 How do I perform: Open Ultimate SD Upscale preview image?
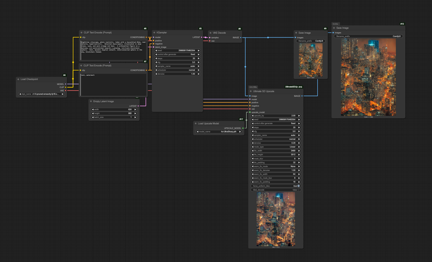[x=276, y=219]
